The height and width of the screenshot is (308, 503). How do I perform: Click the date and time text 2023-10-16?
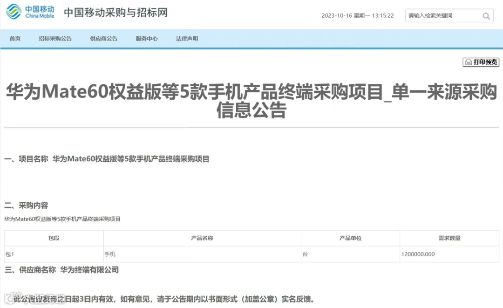[357, 15]
